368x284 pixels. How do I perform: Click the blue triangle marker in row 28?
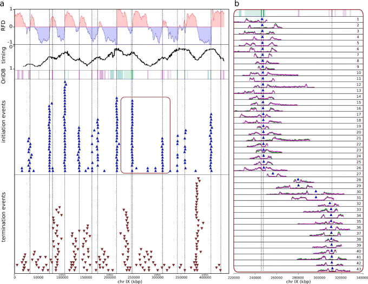[298, 179]
